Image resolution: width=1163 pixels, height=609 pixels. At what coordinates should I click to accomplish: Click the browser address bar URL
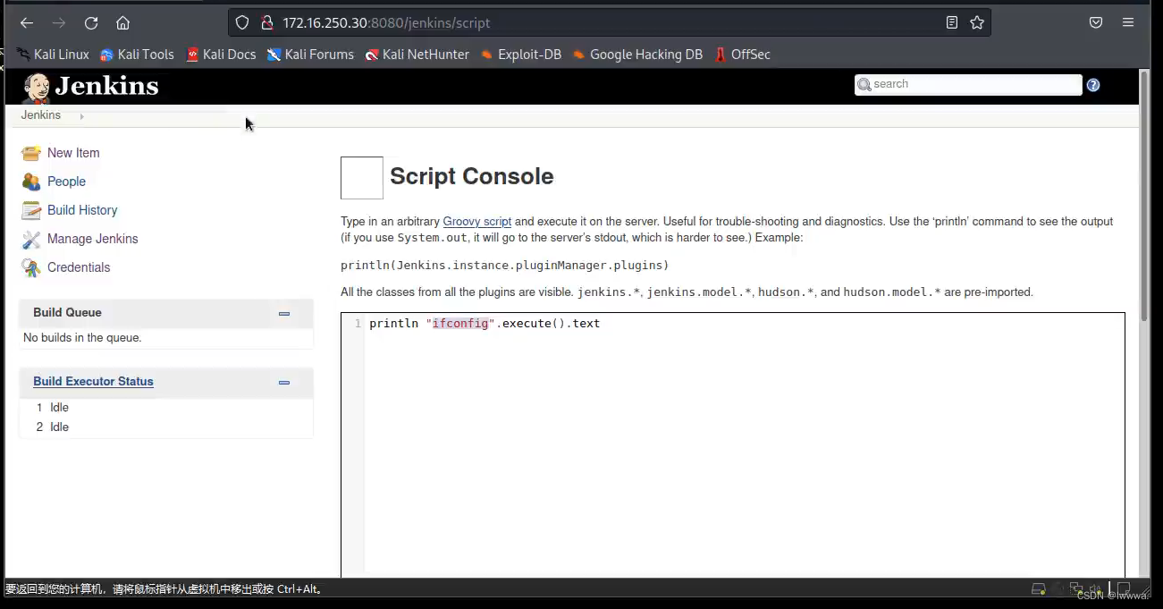(x=386, y=23)
